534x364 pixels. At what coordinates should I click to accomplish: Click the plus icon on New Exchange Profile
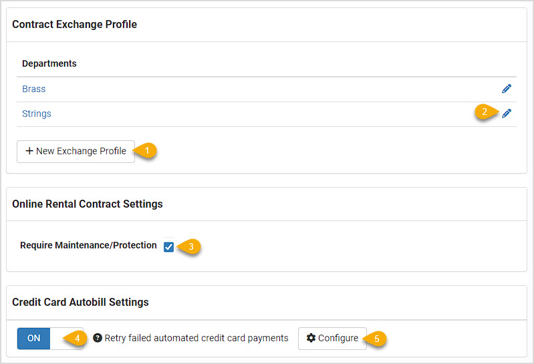tap(29, 151)
